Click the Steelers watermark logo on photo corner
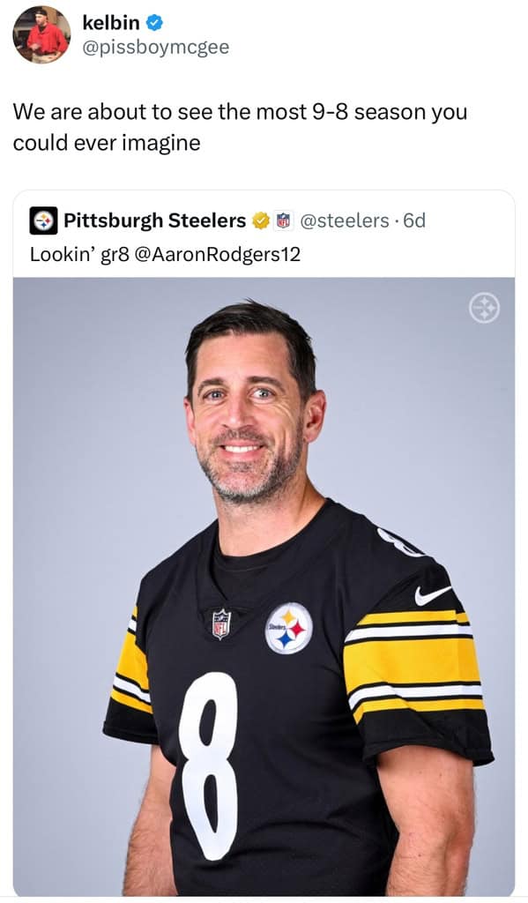528x903 pixels. pos(484,308)
